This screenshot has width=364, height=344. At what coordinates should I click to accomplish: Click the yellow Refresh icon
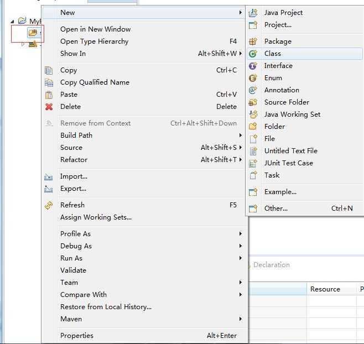point(49,205)
